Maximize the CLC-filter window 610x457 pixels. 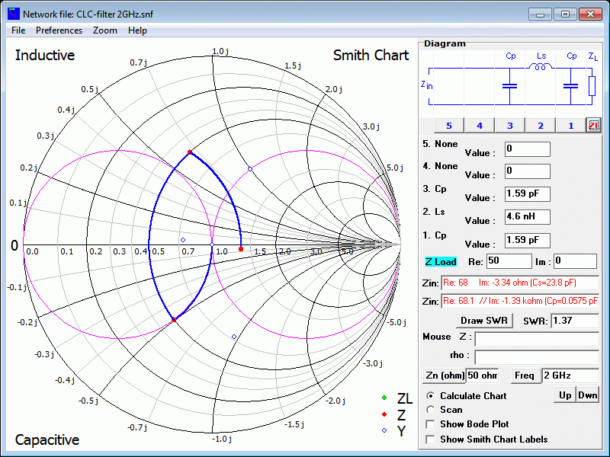(x=565, y=14)
